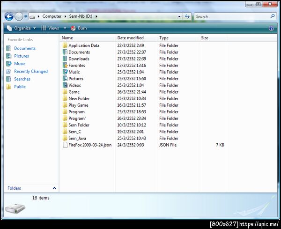
Task: Select the Sern Folder name
Action: tap(79, 125)
